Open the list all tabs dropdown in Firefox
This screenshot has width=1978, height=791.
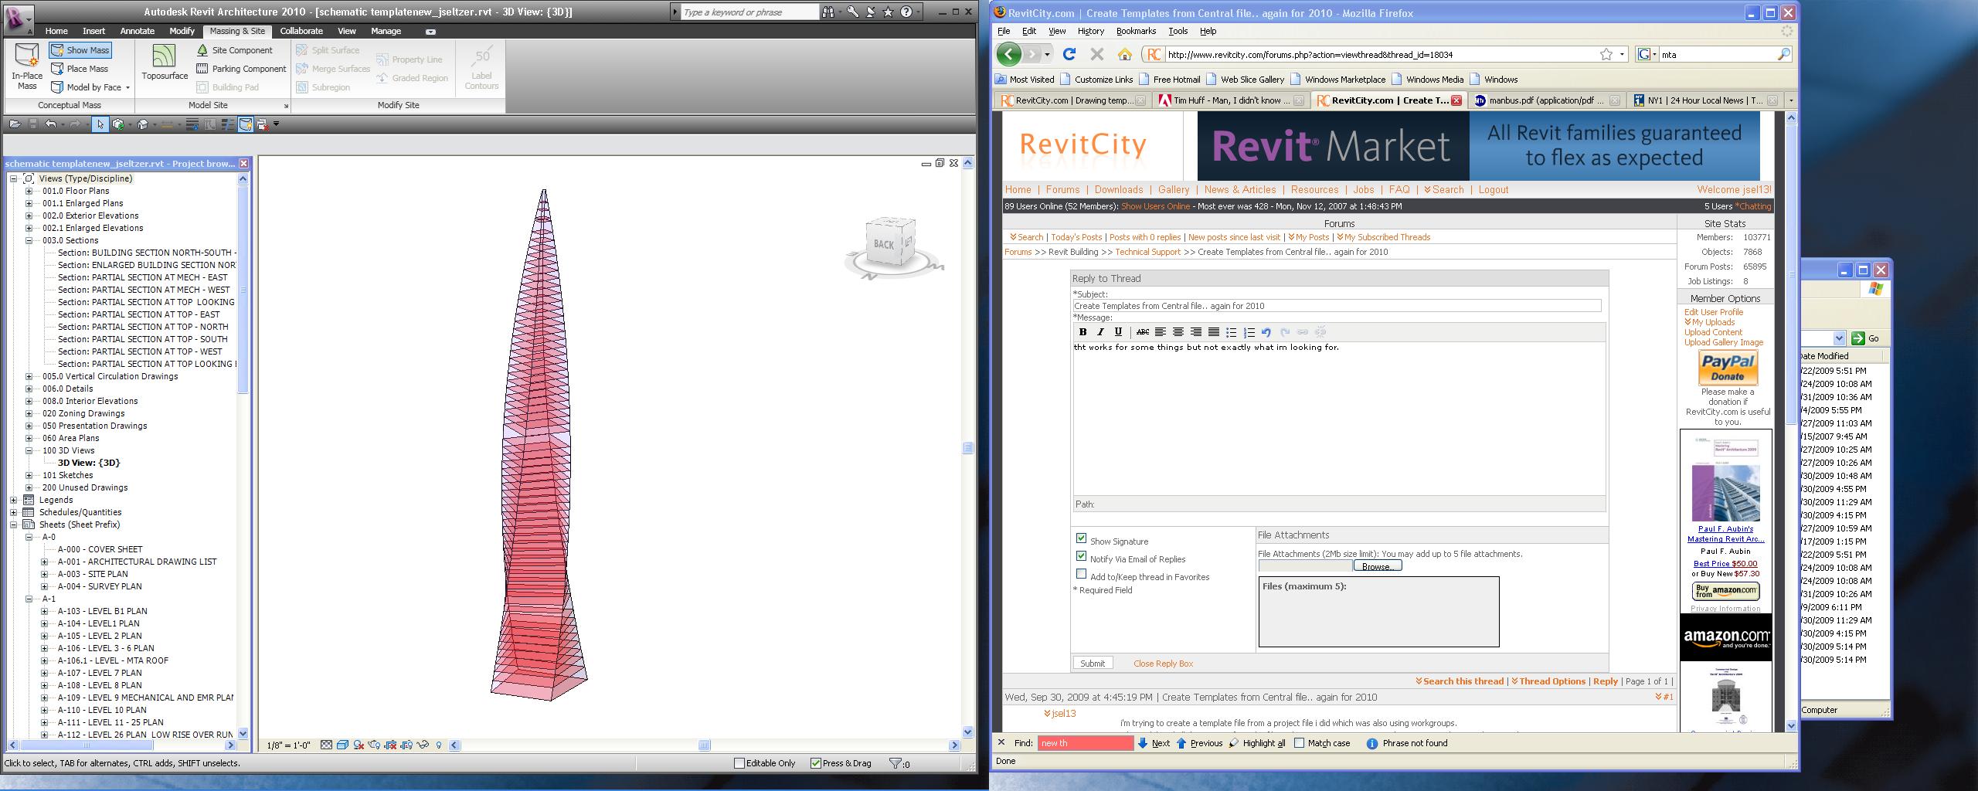(1791, 100)
